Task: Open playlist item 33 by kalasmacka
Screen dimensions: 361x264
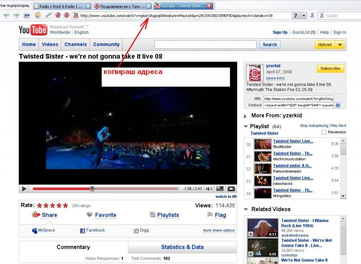Action: coord(293,178)
